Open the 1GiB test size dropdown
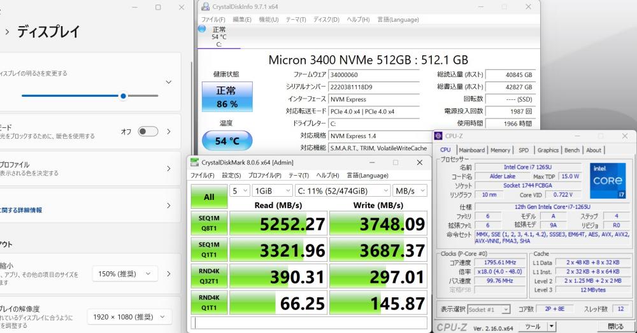Viewport: 637px width, 333px height. point(272,191)
